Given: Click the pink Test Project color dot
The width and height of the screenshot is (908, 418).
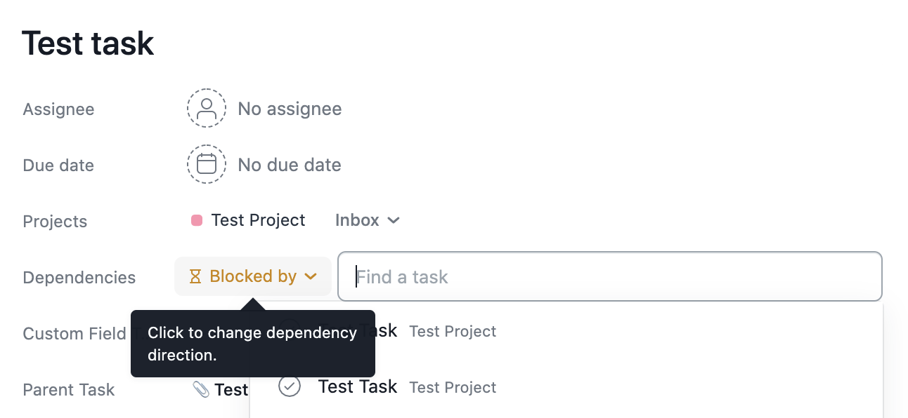Looking at the screenshot, I should 197,221.
